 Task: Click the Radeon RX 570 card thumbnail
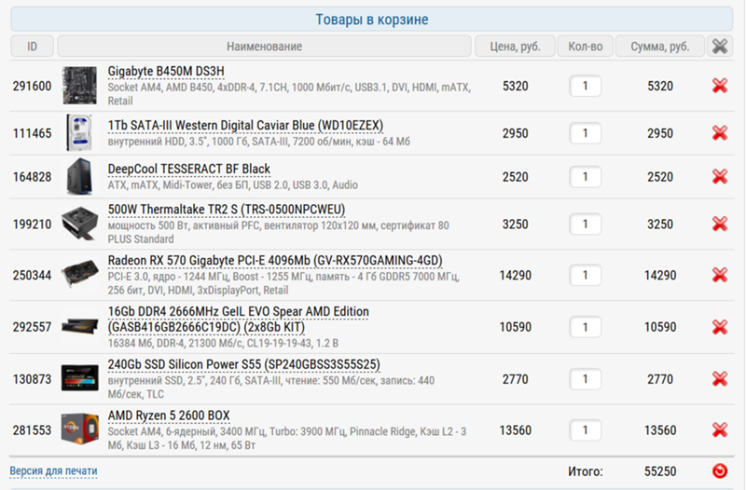(x=79, y=273)
